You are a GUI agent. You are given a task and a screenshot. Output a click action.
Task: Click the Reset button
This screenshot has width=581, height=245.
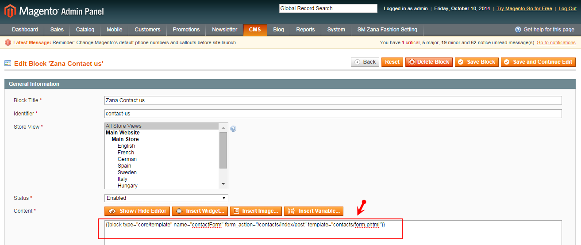click(392, 62)
